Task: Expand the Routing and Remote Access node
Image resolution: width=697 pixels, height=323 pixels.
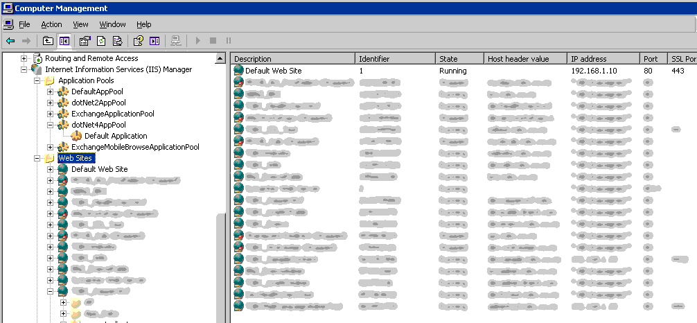Action: coord(24,58)
